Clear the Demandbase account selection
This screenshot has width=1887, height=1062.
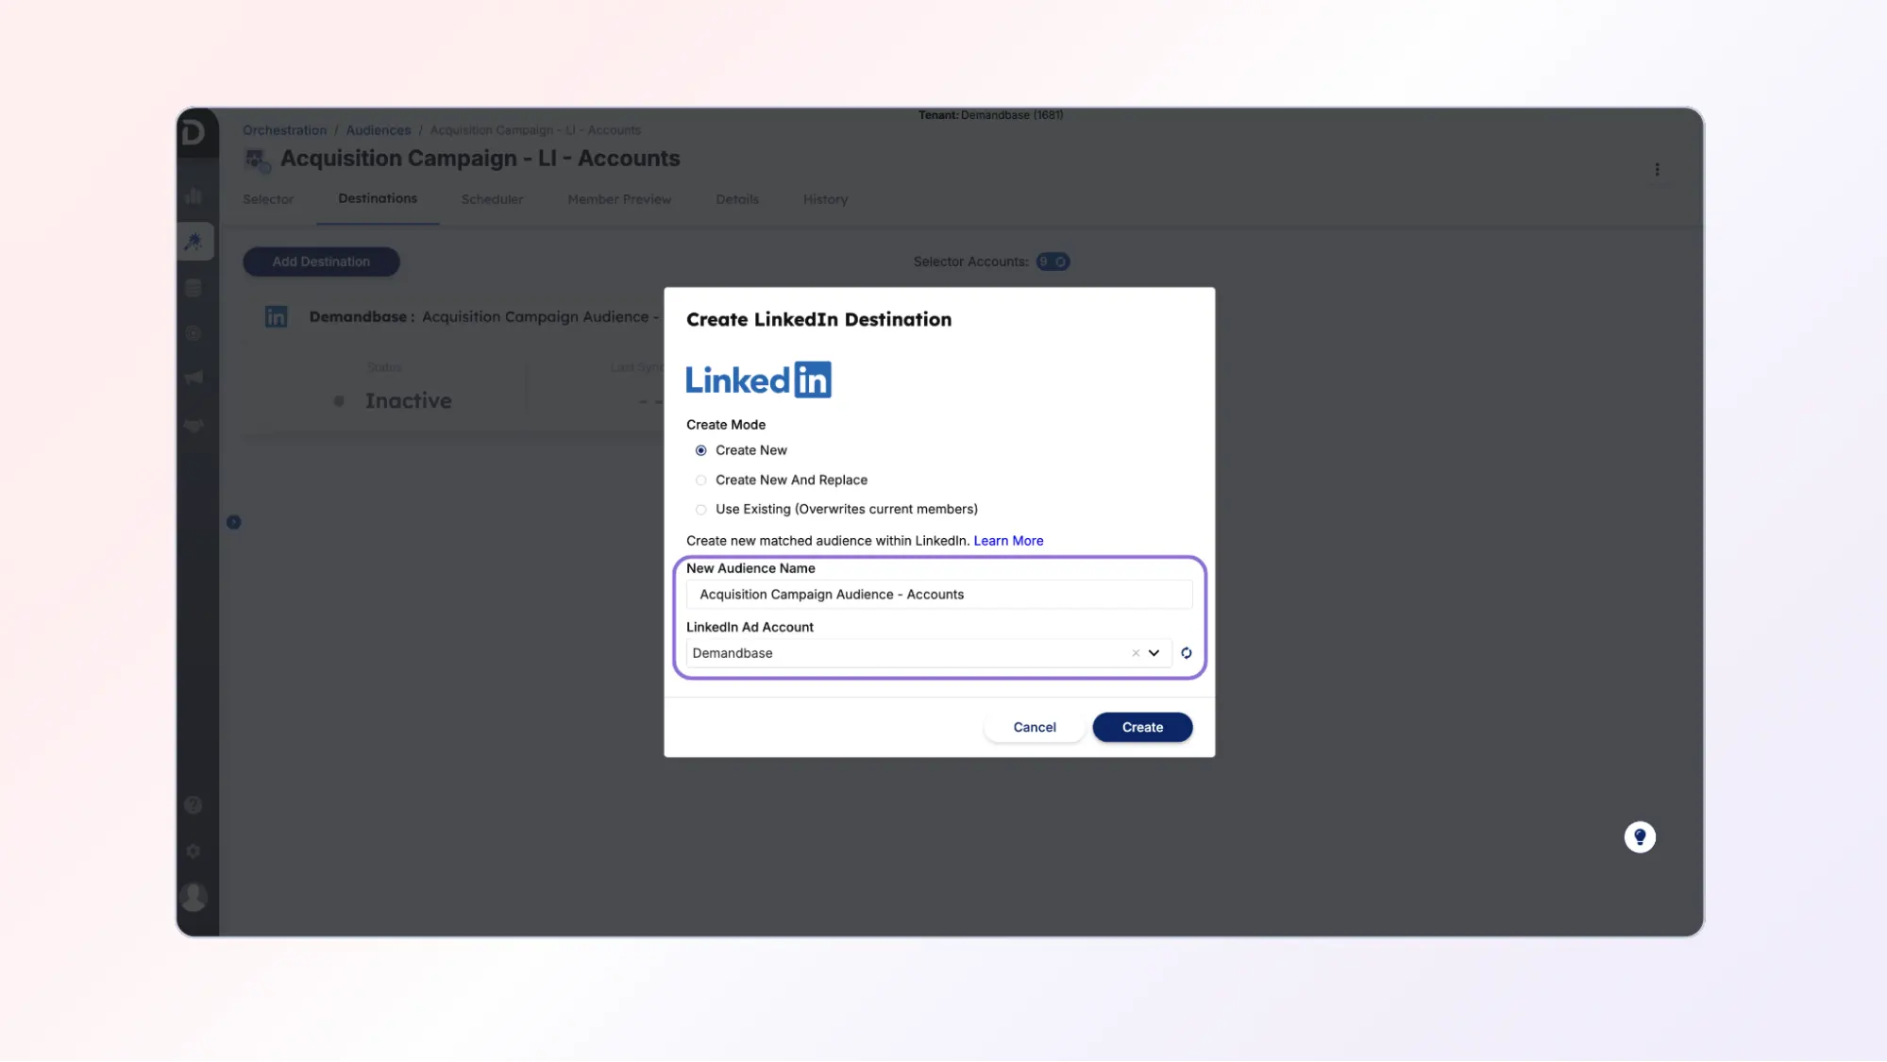pyautogui.click(x=1136, y=652)
